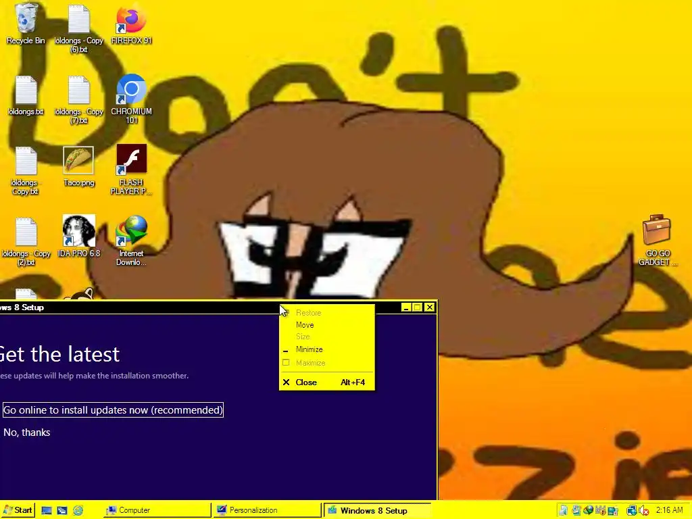This screenshot has height=519, width=692.
Task: Minimize the Windows 8 Setup window
Action: coord(406,307)
